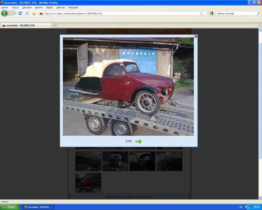Click the enlarged Velorex photo

point(128,87)
